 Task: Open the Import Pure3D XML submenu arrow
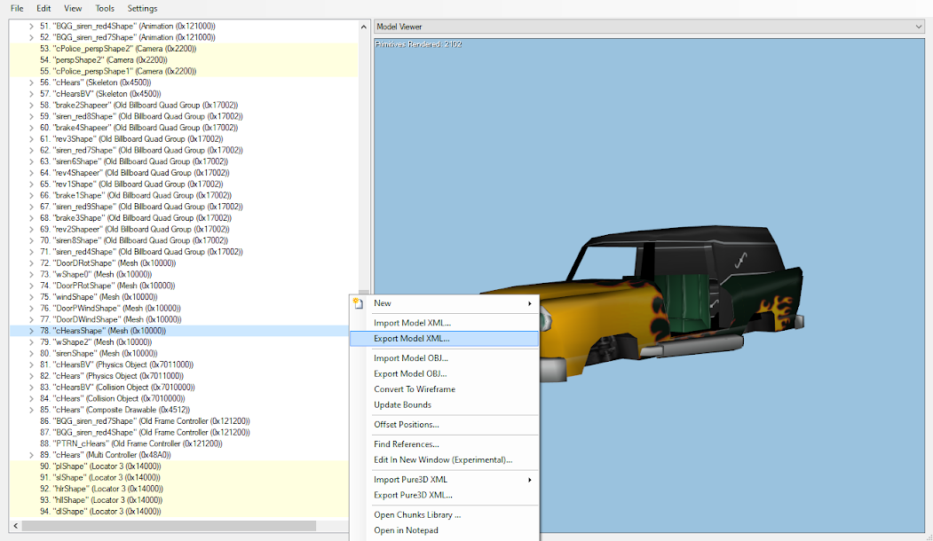[531, 480]
